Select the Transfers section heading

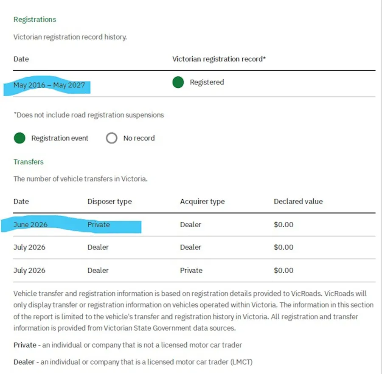tap(28, 162)
